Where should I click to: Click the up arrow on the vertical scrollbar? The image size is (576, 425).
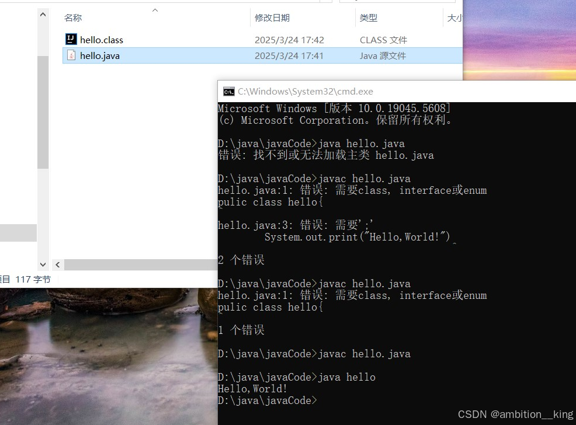[43, 13]
